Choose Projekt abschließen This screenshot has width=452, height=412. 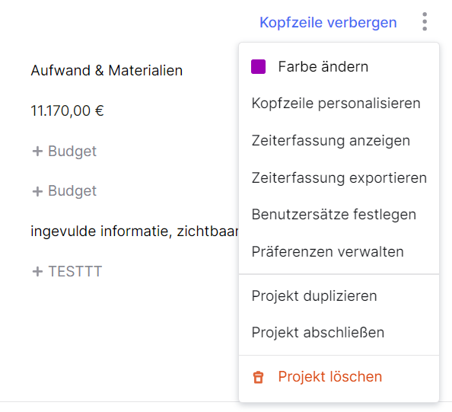339,332
